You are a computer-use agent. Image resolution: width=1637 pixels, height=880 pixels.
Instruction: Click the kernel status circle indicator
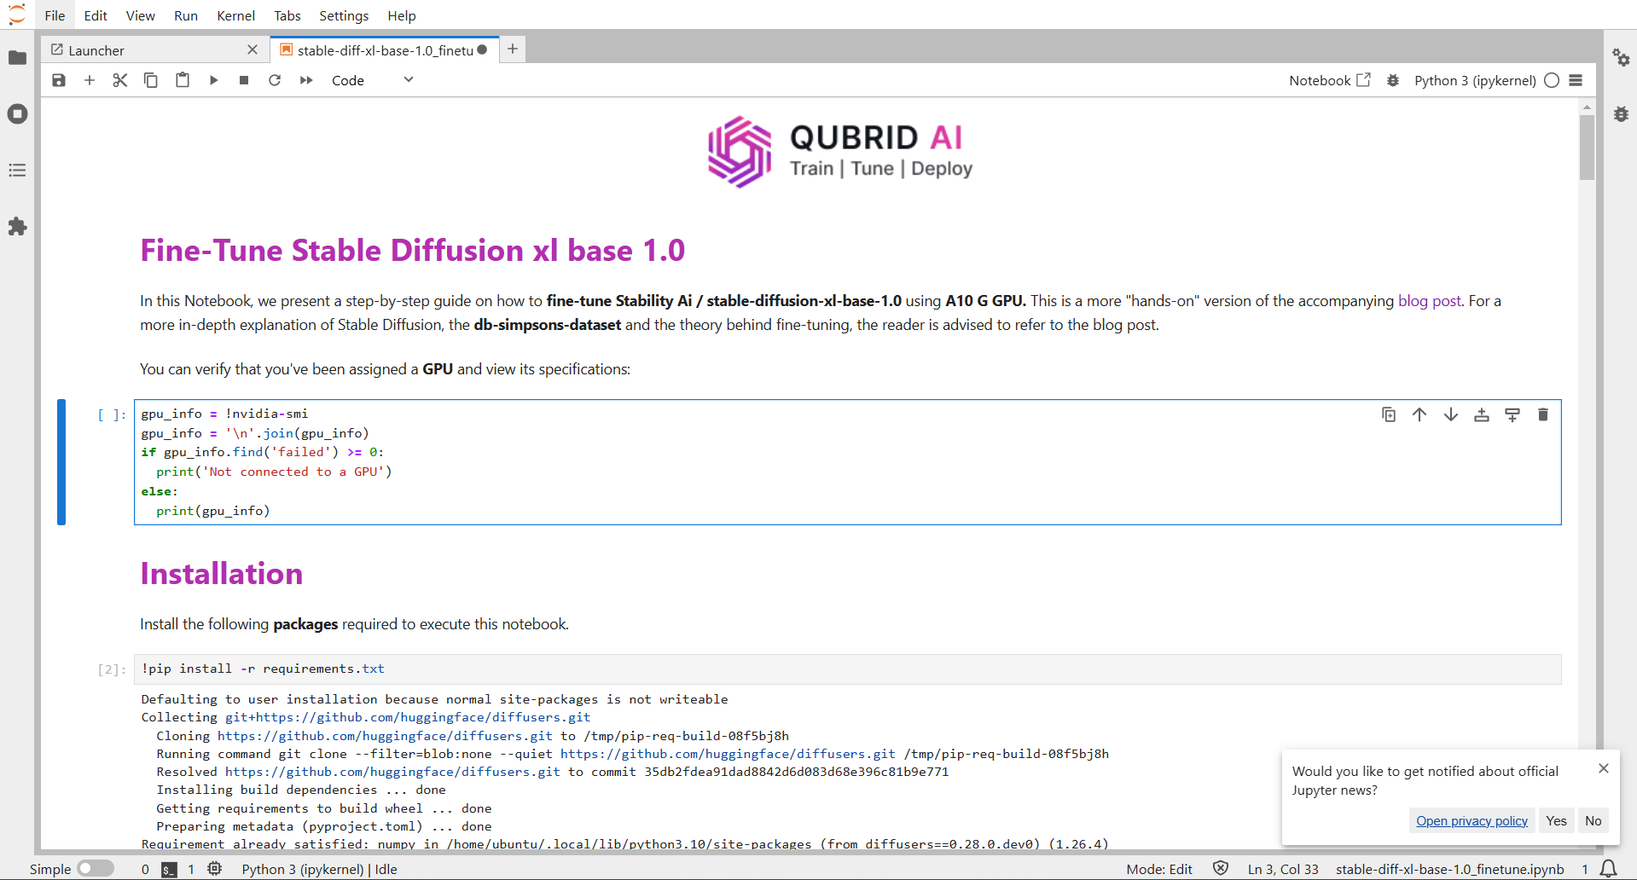coord(1552,80)
